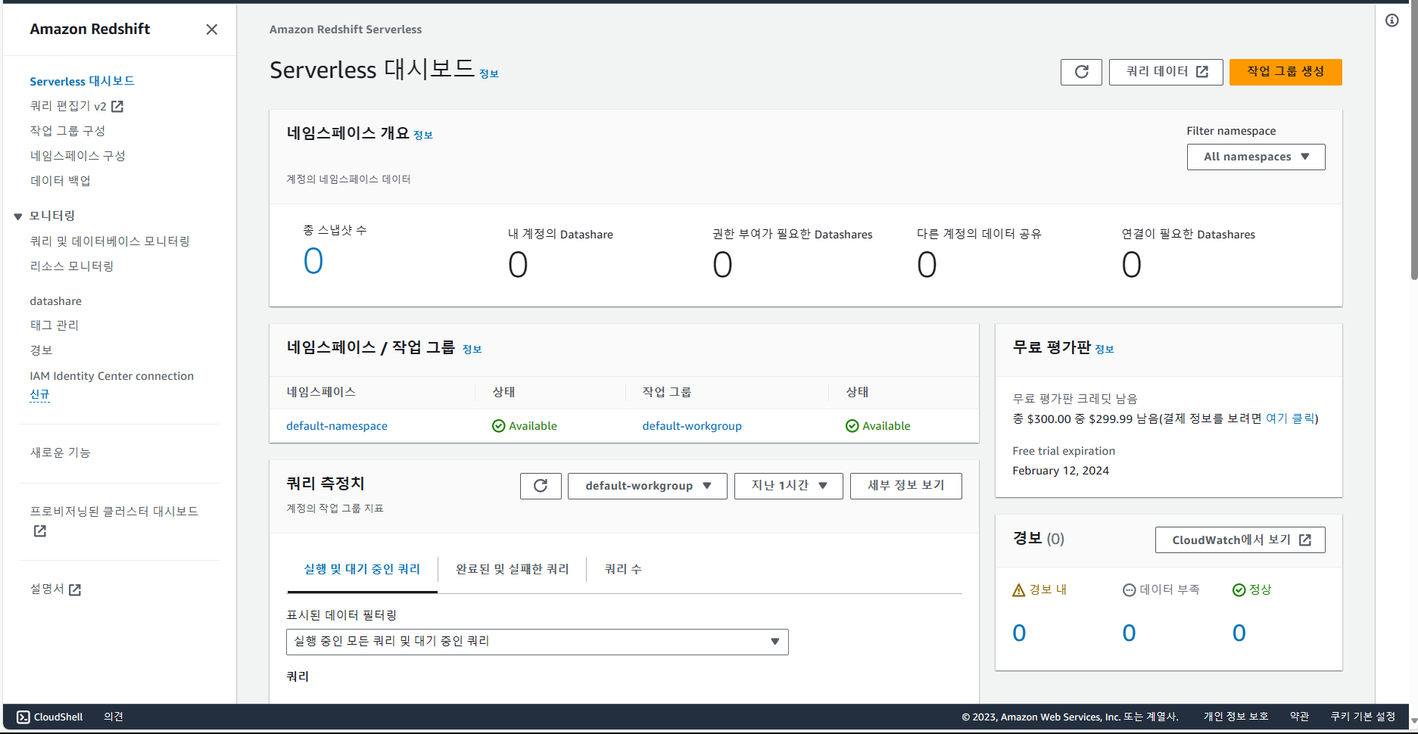Open the default-workgroup selector dropdown
1418x734 pixels.
point(647,486)
